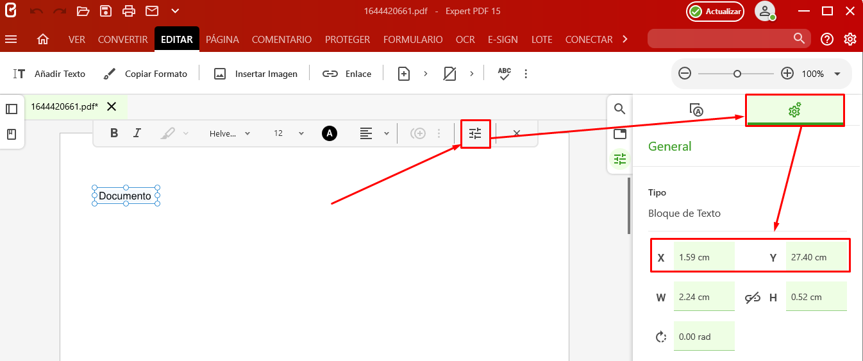This screenshot has height=361, width=863.
Task: Zoom out with the minus button
Action: point(685,74)
